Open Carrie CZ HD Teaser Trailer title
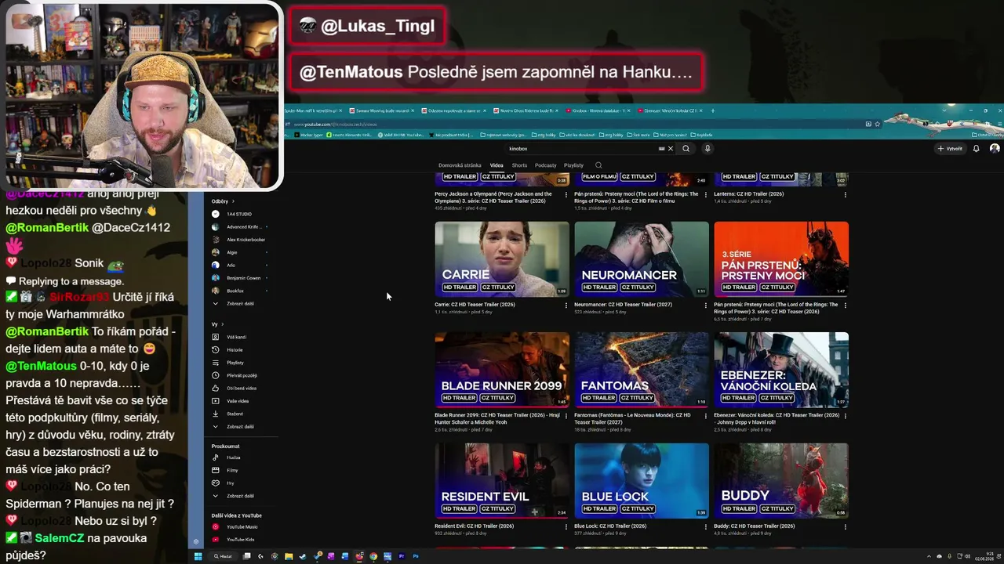 point(475,305)
